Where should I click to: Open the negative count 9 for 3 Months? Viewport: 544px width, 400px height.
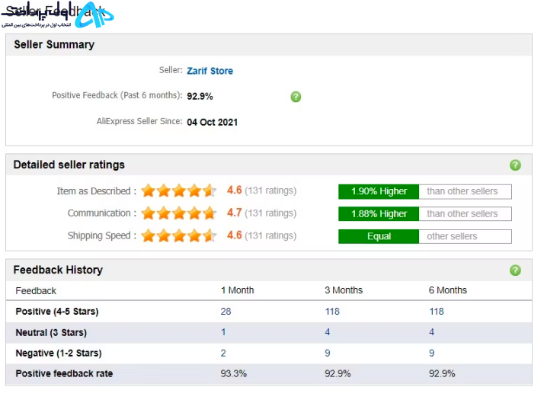(x=328, y=354)
